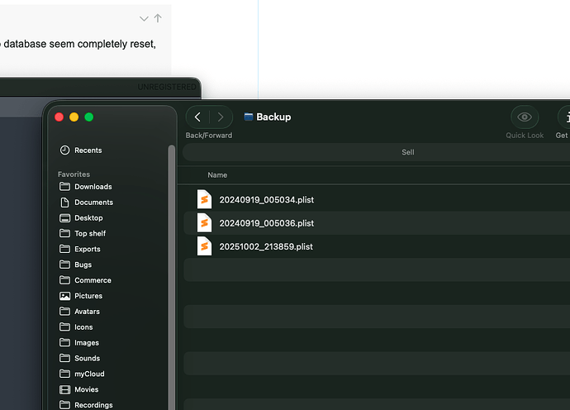Click icon of 20240919_005036.plist file
Screen dimensions: 570x410
point(204,222)
